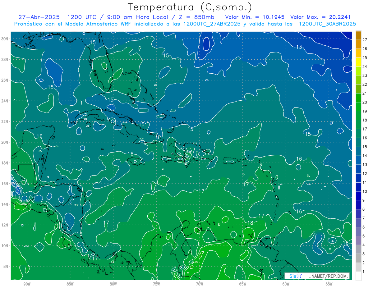This screenshot has height=288, width=373.
Task: Click the "18N" latitude label
Action: [x=5, y=163]
